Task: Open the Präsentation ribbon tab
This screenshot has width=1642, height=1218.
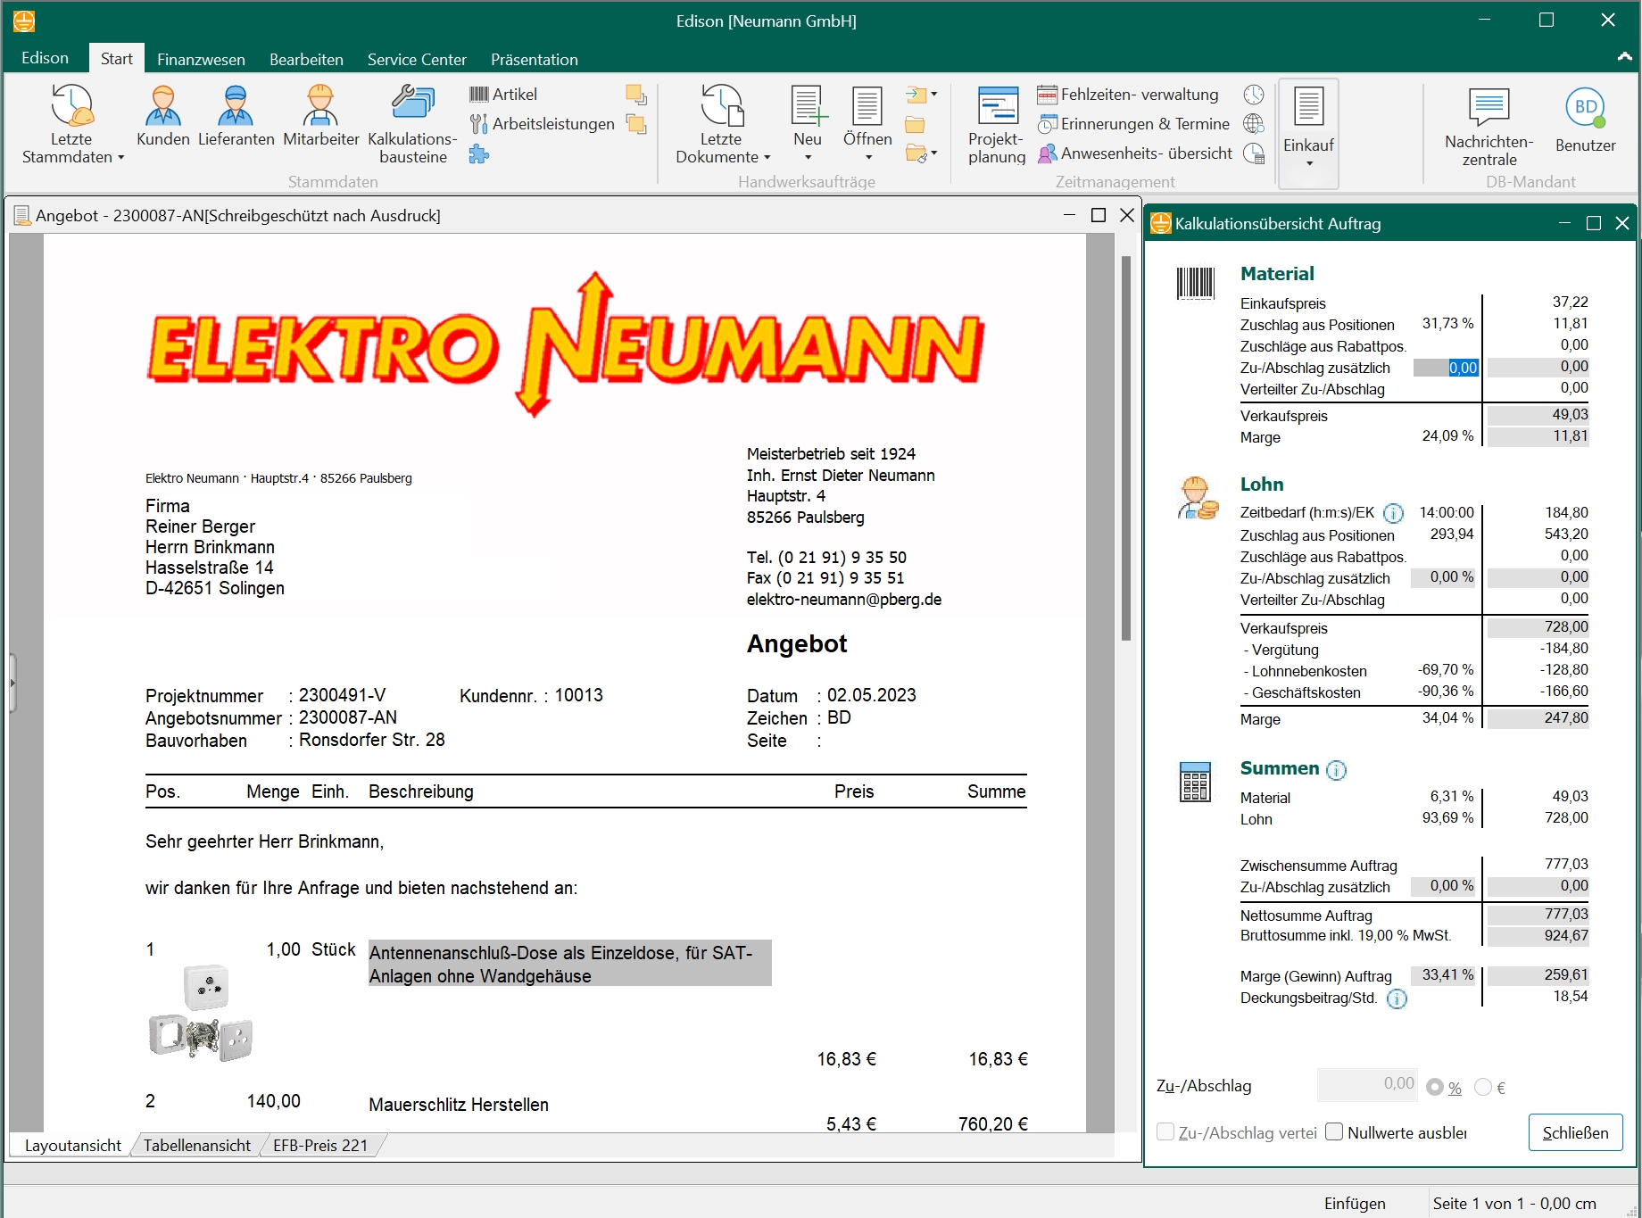Action: pos(534,59)
